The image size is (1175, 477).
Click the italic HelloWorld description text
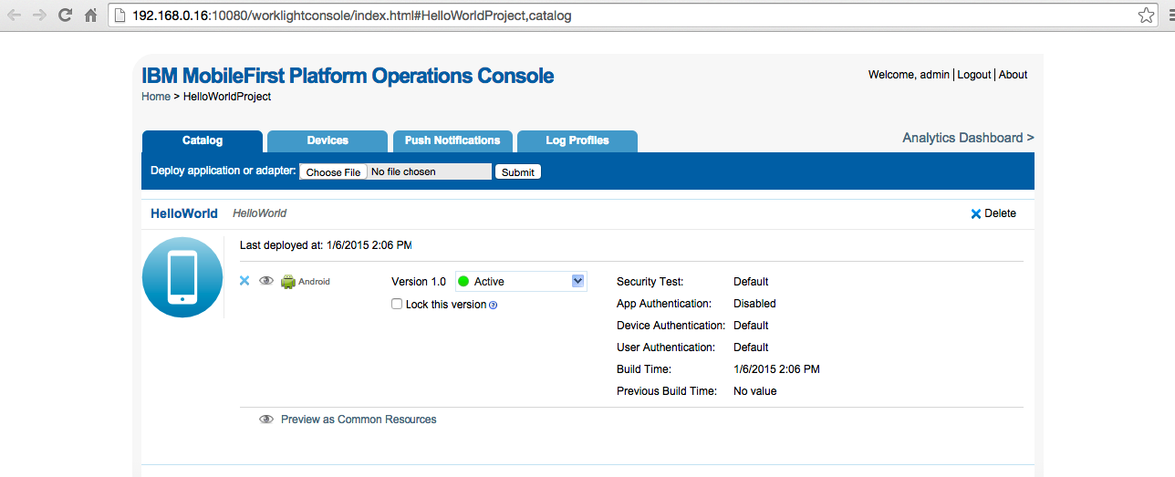(x=260, y=213)
